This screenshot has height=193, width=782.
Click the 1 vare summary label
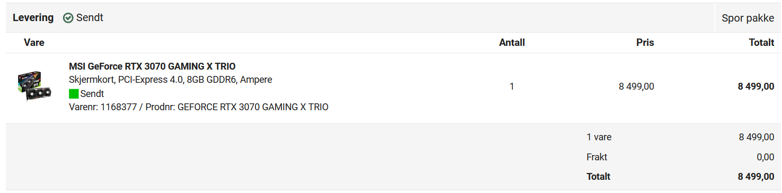pos(599,137)
